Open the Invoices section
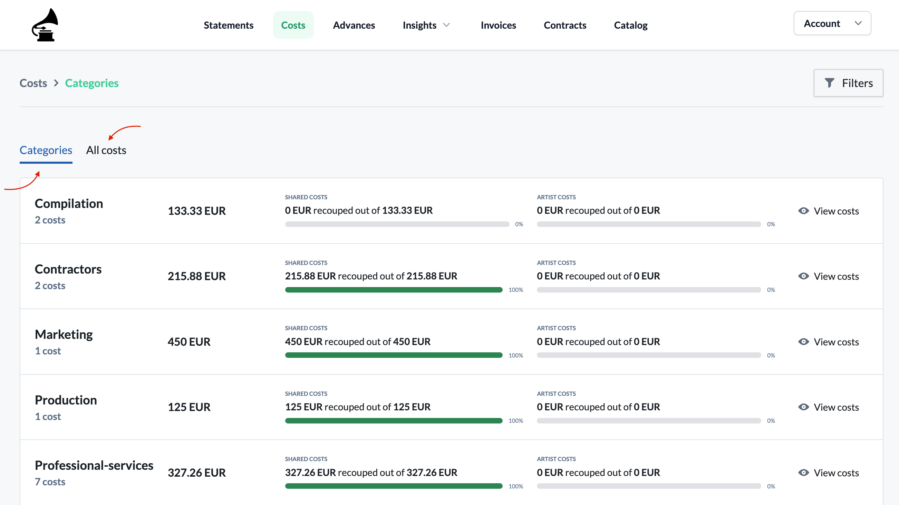The height and width of the screenshot is (505, 899). tap(498, 25)
